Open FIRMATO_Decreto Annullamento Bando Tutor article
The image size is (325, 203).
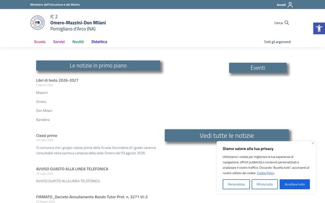(92, 197)
